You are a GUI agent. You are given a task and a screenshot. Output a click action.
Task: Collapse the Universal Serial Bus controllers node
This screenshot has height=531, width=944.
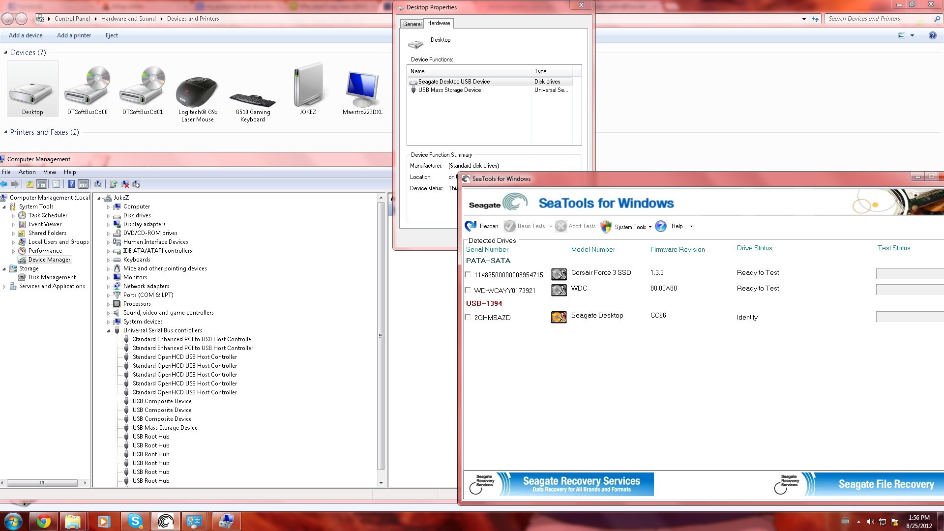point(109,331)
